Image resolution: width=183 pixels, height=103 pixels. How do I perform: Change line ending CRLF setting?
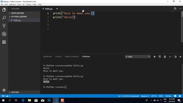161,96
